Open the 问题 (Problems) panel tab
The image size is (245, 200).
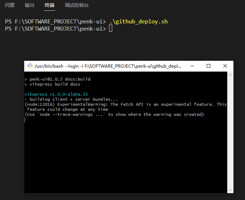pyautogui.click(x=10, y=5)
